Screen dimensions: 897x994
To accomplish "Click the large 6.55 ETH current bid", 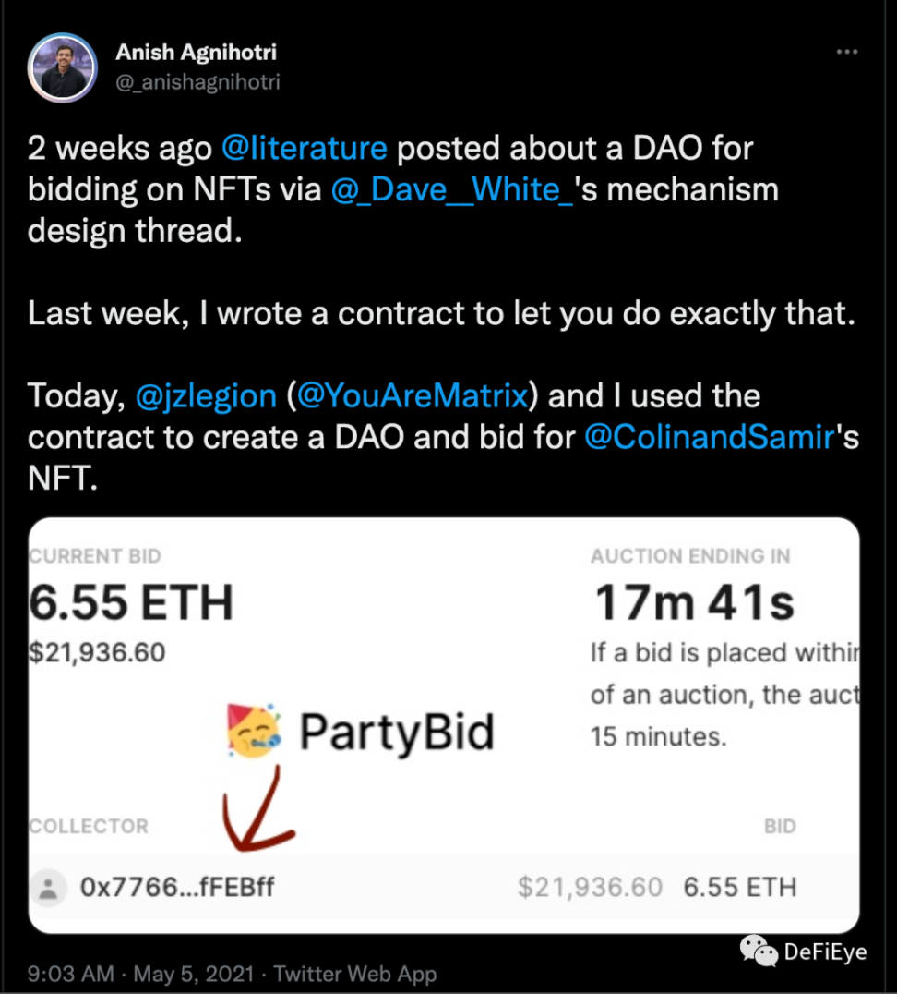I will click(x=131, y=603).
